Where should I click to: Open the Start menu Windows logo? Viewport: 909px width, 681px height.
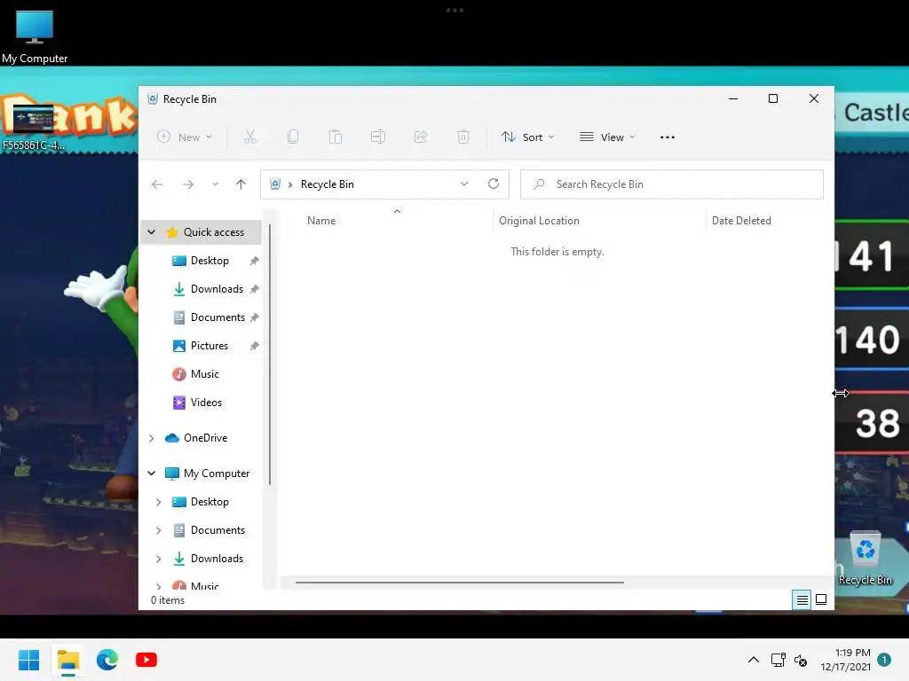pyautogui.click(x=28, y=660)
